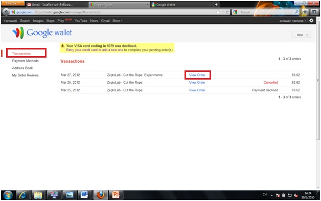Open anuwatt nantarat account dropdown

coord(293,20)
